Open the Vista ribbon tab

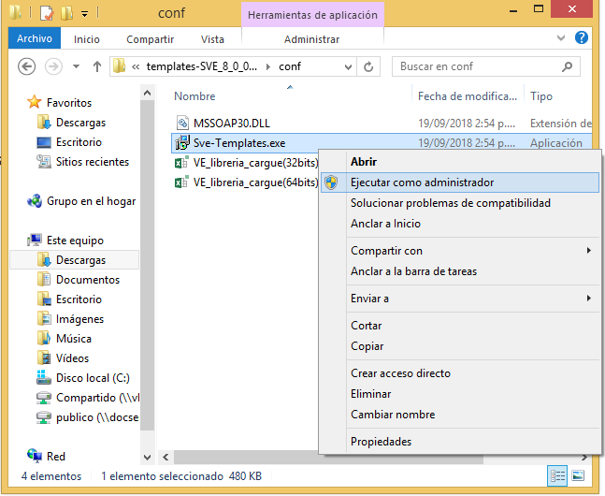(x=212, y=39)
